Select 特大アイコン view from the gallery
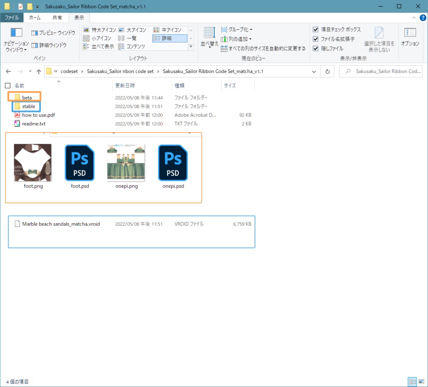The height and width of the screenshot is (387, 428). click(x=101, y=30)
